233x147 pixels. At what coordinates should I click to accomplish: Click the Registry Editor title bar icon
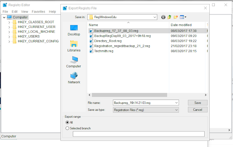pyautogui.click(x=5, y=5)
